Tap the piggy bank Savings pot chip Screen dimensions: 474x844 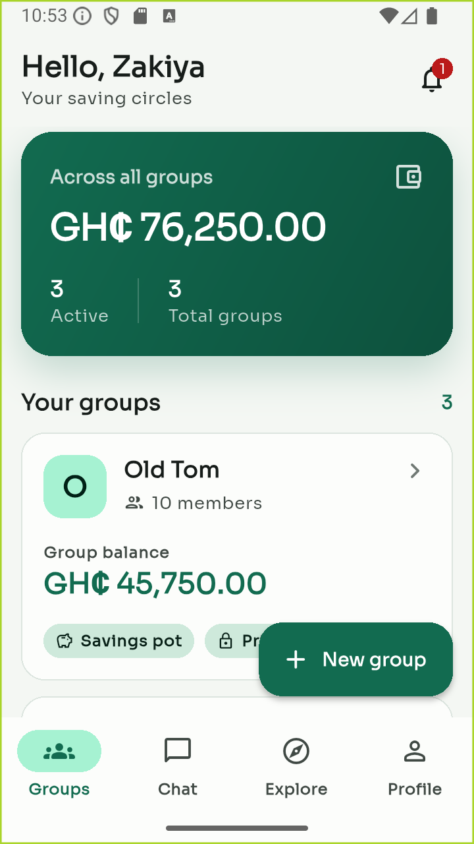(118, 641)
